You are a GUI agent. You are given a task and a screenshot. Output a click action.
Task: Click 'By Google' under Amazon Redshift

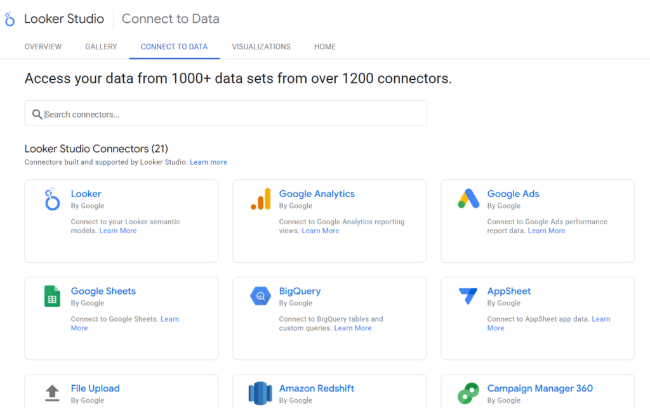296,400
